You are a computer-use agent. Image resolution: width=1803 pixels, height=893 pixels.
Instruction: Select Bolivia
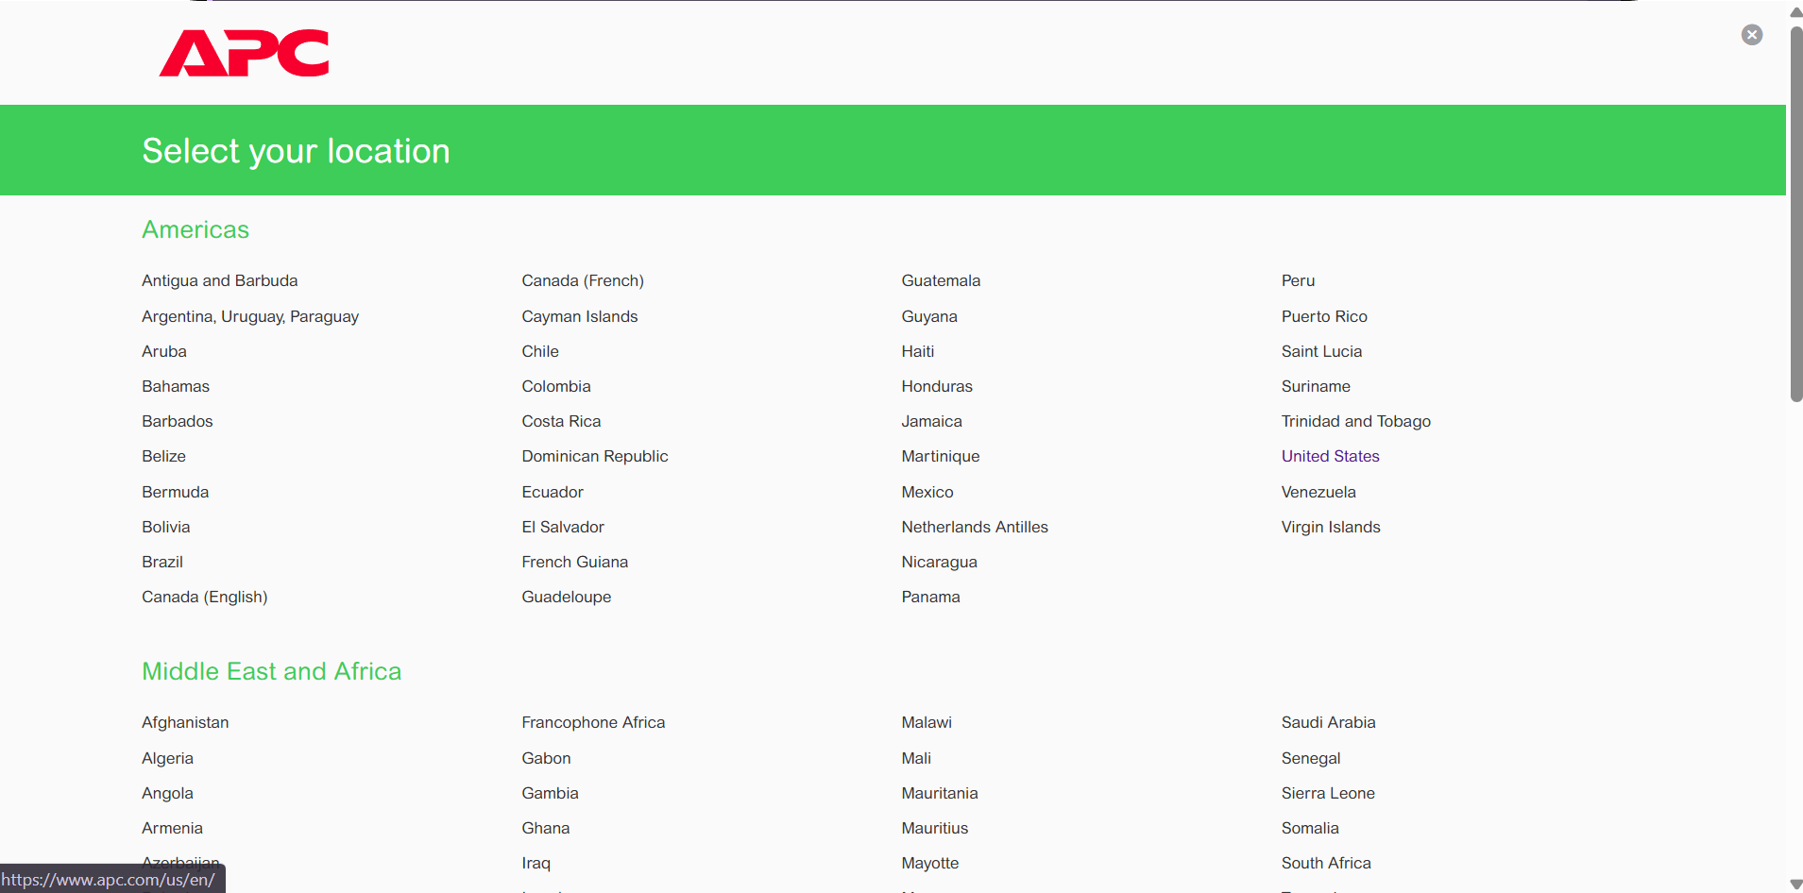pyautogui.click(x=166, y=527)
